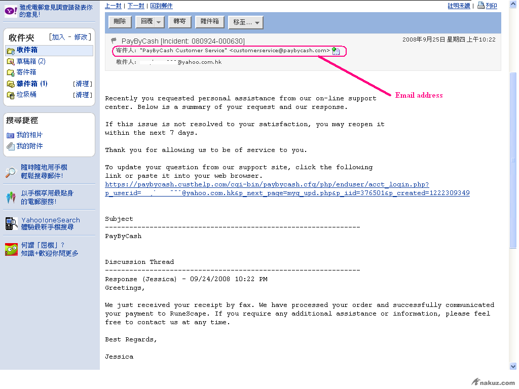Click the subject PayByCash [Incident: 080924-000630]
The width and height of the screenshot is (519, 389).
click(183, 41)
